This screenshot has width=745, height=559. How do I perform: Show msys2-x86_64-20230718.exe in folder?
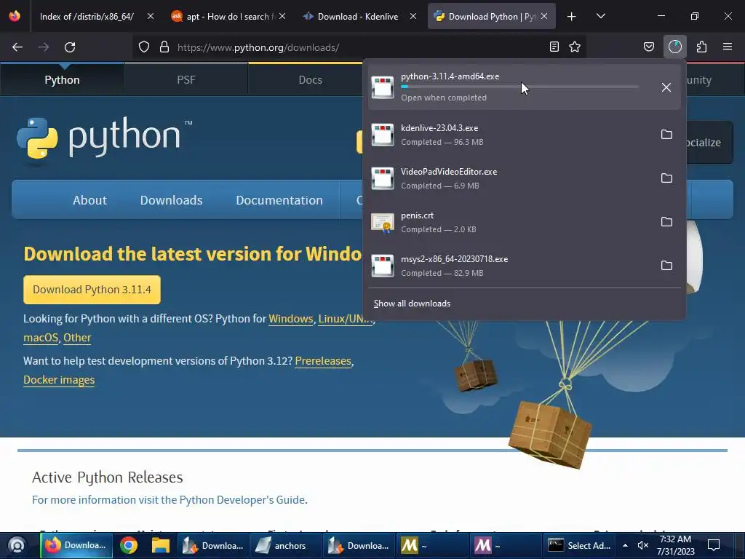coord(666,266)
